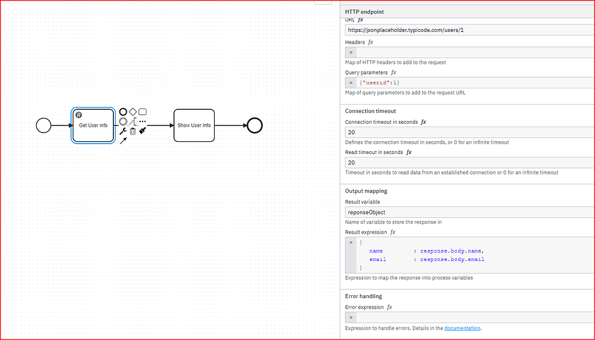
Task: Open the documentation link
Action: tap(462, 328)
